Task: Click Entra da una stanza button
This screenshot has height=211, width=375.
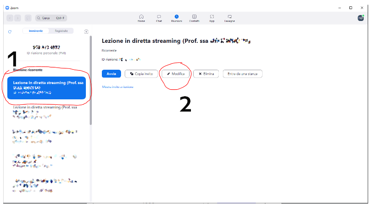Action: (x=243, y=74)
